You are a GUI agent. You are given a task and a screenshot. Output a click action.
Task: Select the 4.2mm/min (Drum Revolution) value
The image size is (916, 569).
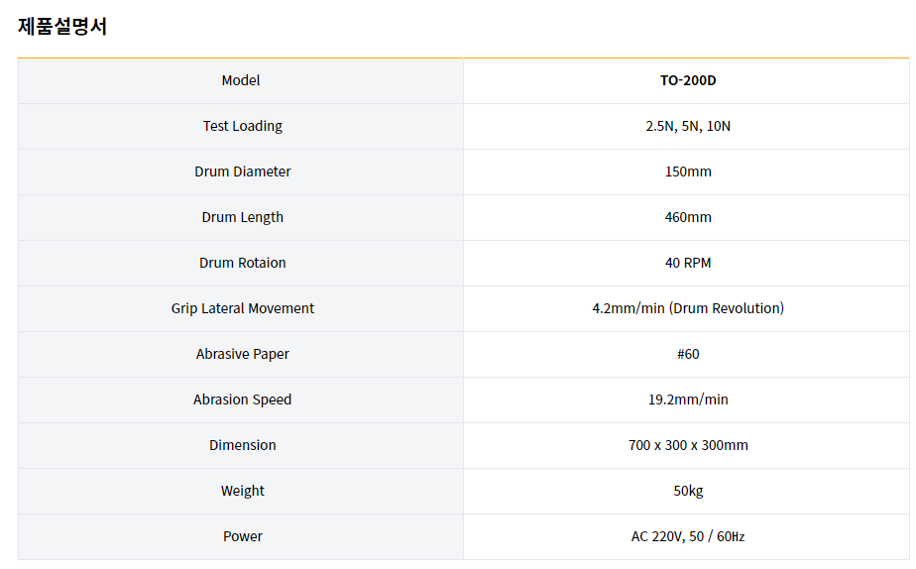687,308
